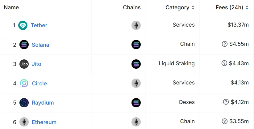Open the Jito protocol link
Screen dimensions: 254x129
pos(36,64)
